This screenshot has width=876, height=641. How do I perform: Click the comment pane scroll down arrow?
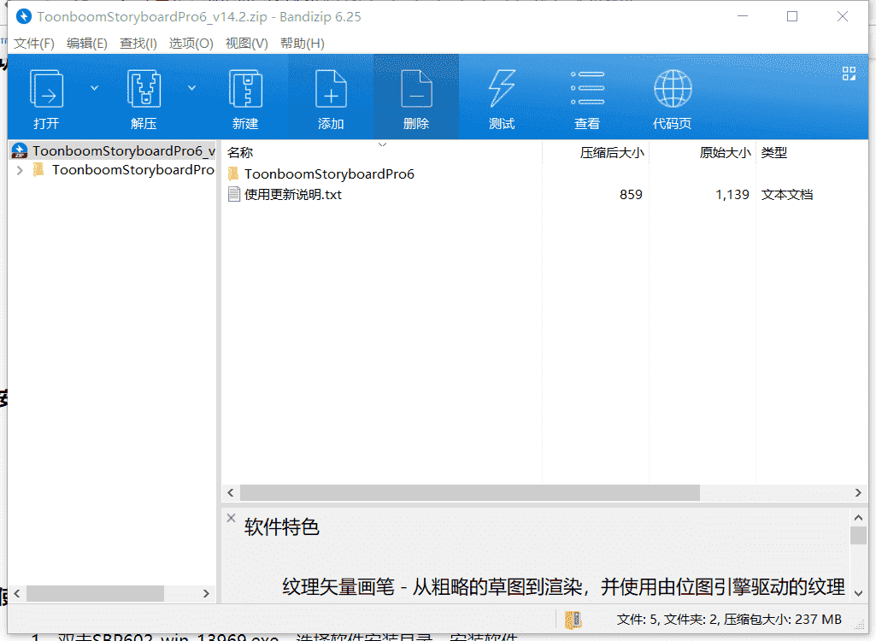(x=858, y=593)
